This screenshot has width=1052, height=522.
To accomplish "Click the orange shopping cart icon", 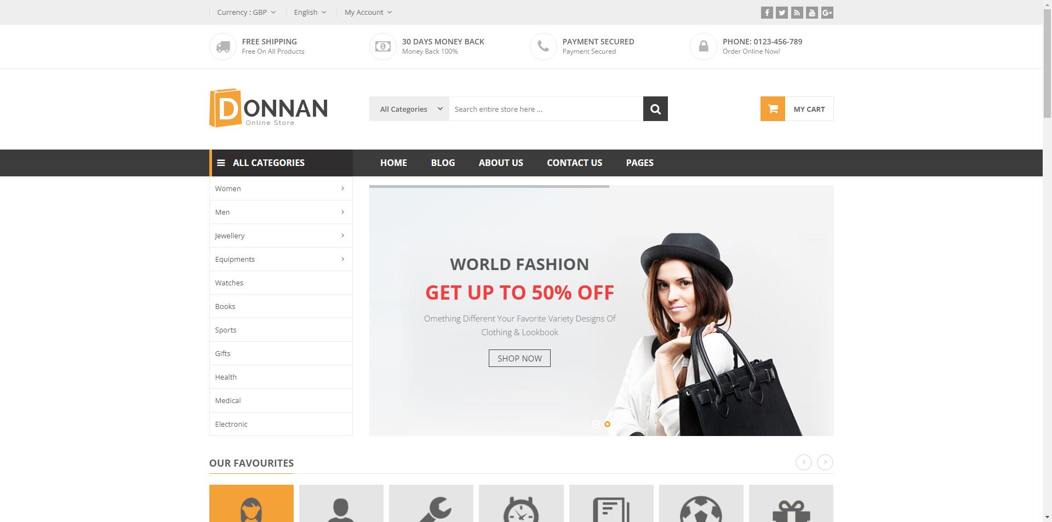I will (773, 109).
